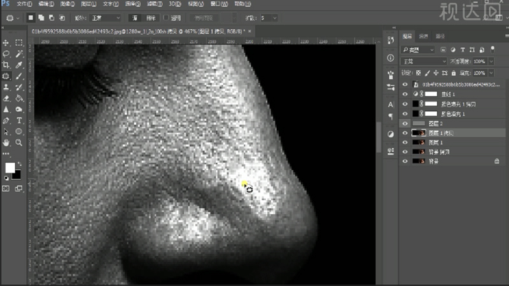Open the Character panel icon

[x=391, y=105]
